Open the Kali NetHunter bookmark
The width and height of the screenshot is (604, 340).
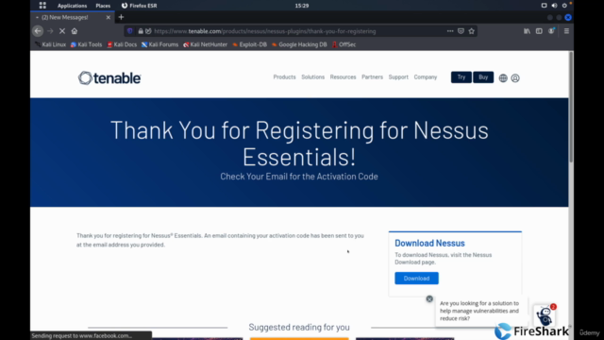(x=206, y=44)
